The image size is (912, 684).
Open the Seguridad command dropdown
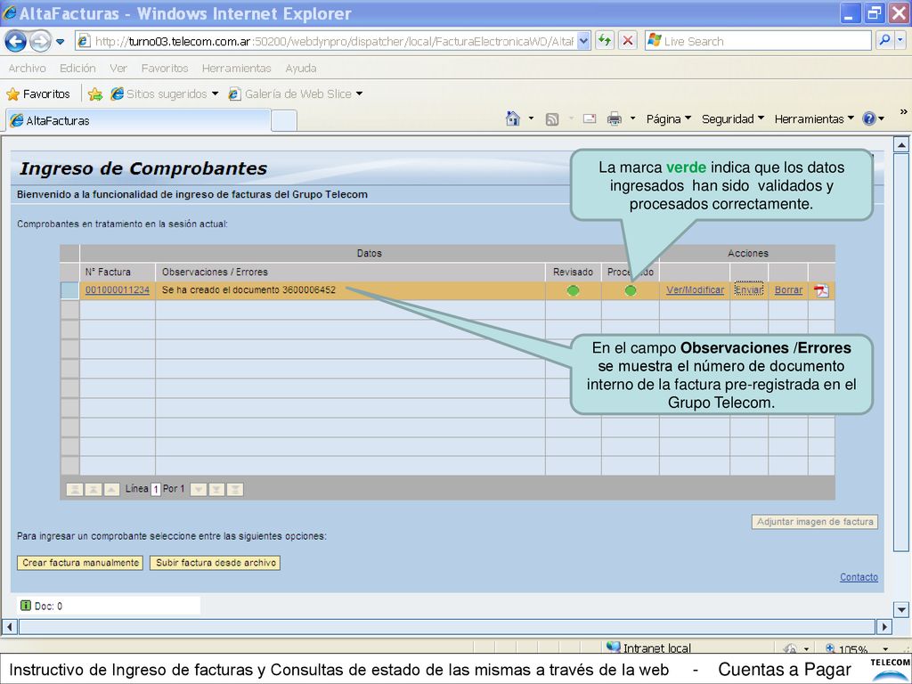pos(732,118)
